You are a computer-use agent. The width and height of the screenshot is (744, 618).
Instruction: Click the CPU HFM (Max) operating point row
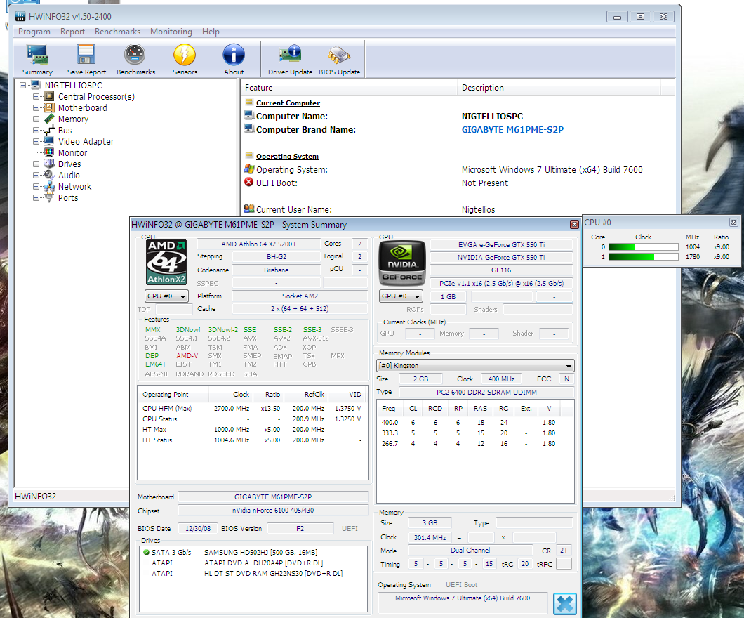point(253,408)
